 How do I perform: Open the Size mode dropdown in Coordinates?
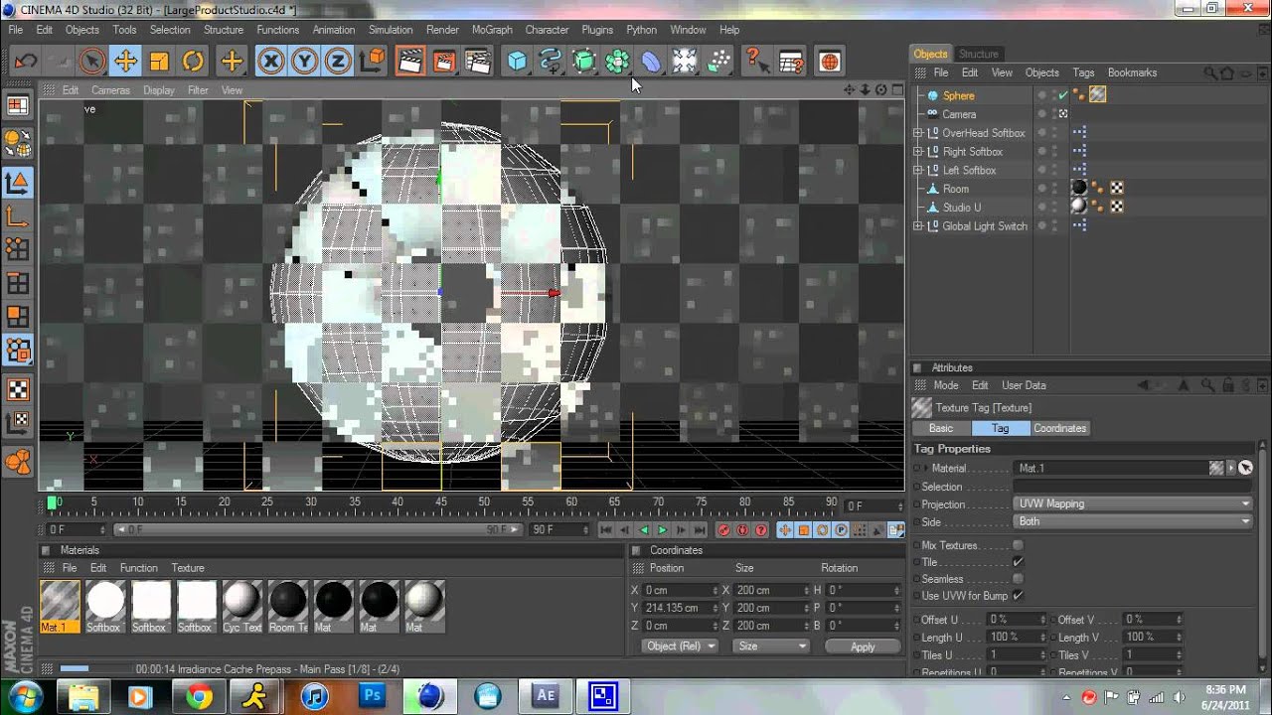click(x=771, y=646)
